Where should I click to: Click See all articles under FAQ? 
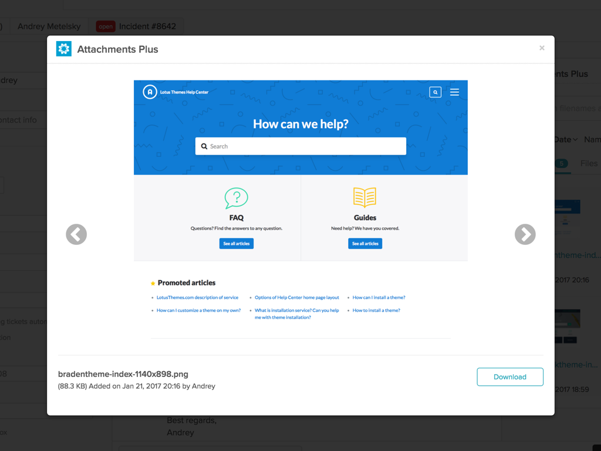236,243
